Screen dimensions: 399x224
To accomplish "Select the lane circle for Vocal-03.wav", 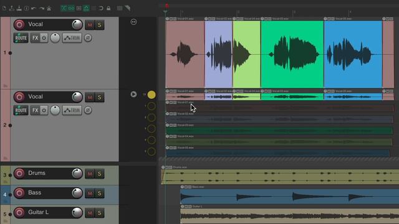I will 151,129.
